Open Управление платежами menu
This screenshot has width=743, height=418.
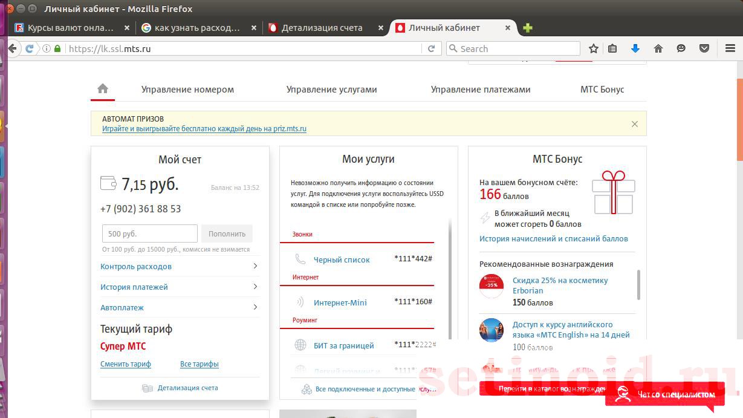tap(481, 89)
